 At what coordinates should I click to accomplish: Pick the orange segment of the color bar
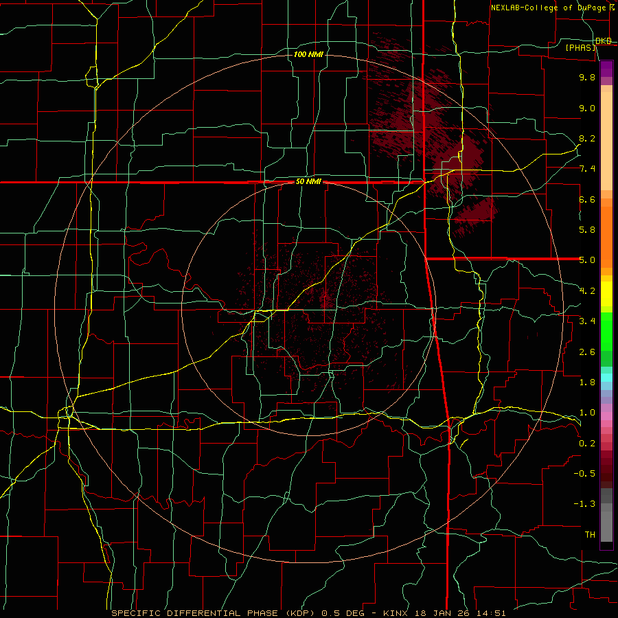click(x=606, y=236)
